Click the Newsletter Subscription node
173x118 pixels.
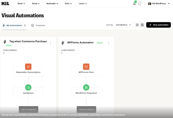[28, 71]
